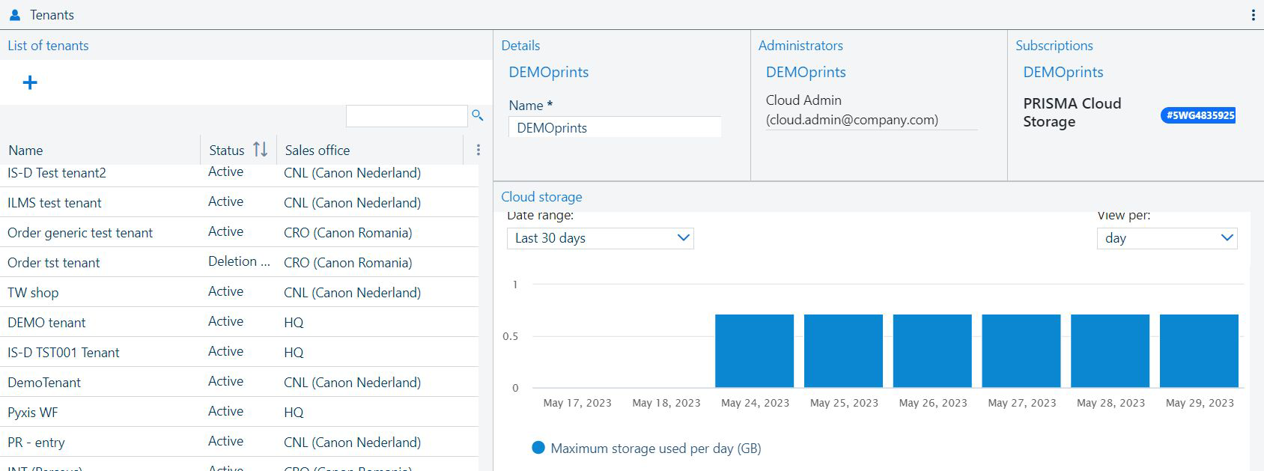The image size is (1264, 471).
Task: Open the DEMOprints link under Administrators
Action: 806,73
